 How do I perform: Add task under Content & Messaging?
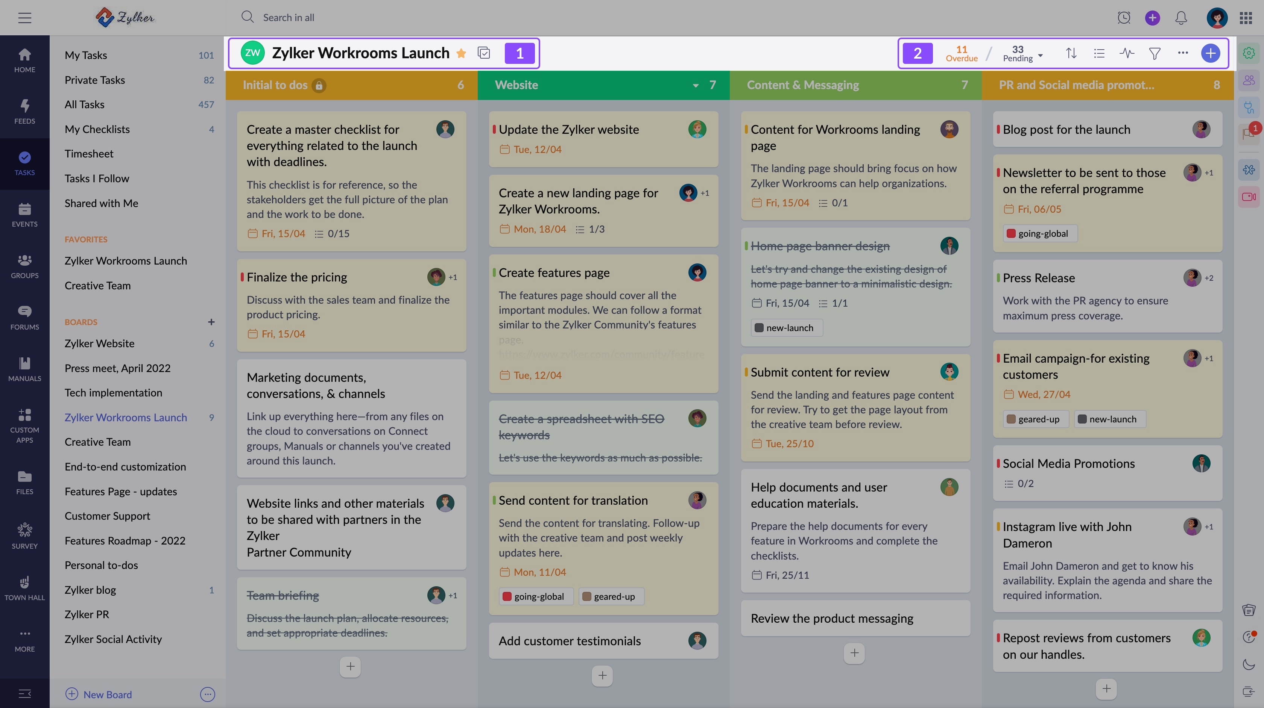(854, 653)
